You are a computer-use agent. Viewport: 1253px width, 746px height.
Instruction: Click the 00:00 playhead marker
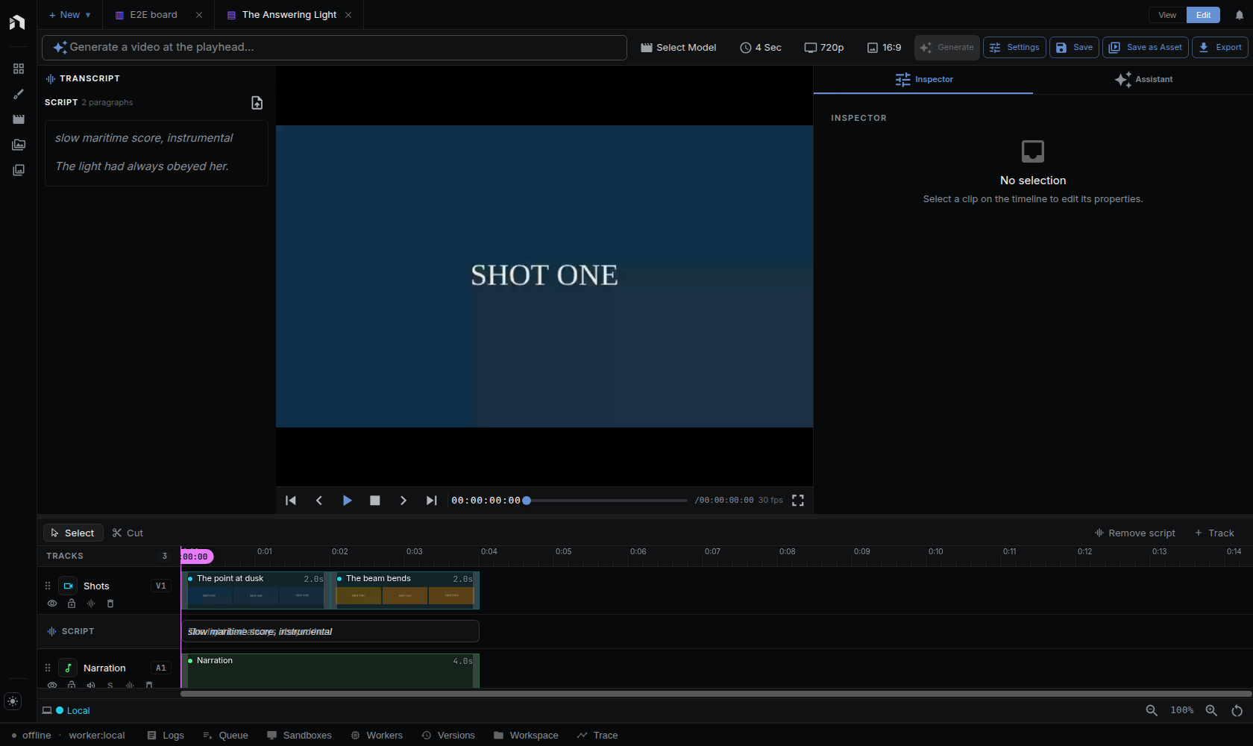[x=197, y=557]
